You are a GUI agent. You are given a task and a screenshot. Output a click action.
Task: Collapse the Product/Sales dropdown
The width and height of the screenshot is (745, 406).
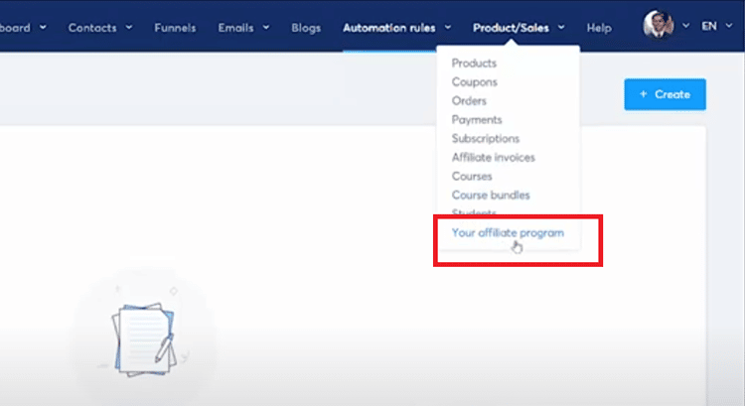click(x=519, y=28)
